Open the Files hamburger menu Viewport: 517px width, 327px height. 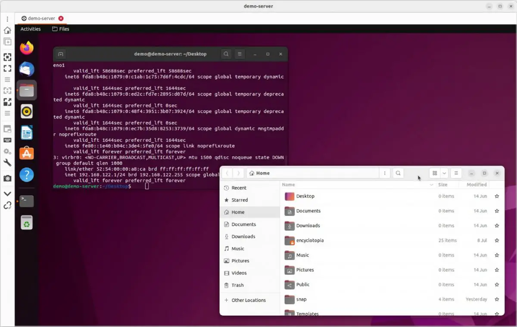pos(456,173)
